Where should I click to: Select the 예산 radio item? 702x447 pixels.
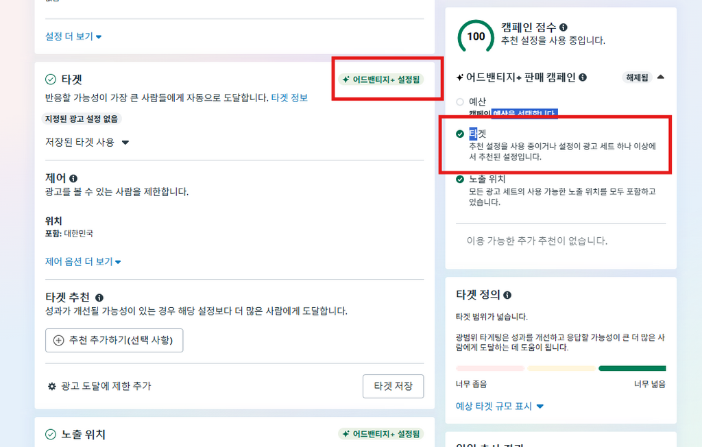[460, 101]
